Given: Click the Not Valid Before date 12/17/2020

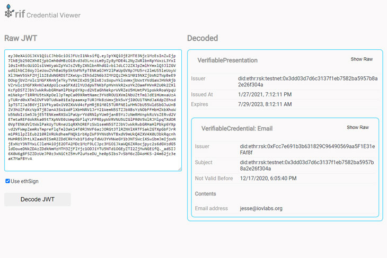Looking at the screenshot, I should pyautogui.click(x=268, y=179).
